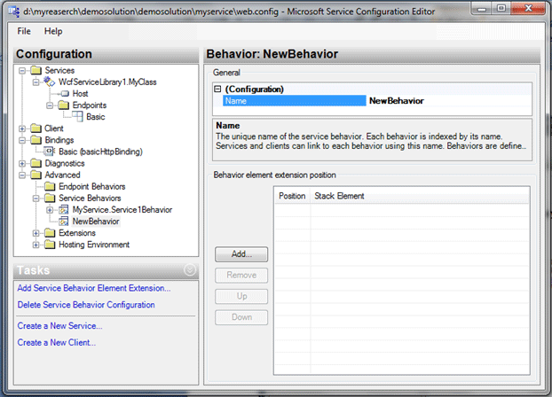The height and width of the screenshot is (397, 552).
Task: Expand the MyService.Service1Behavior node
Action: (50, 210)
